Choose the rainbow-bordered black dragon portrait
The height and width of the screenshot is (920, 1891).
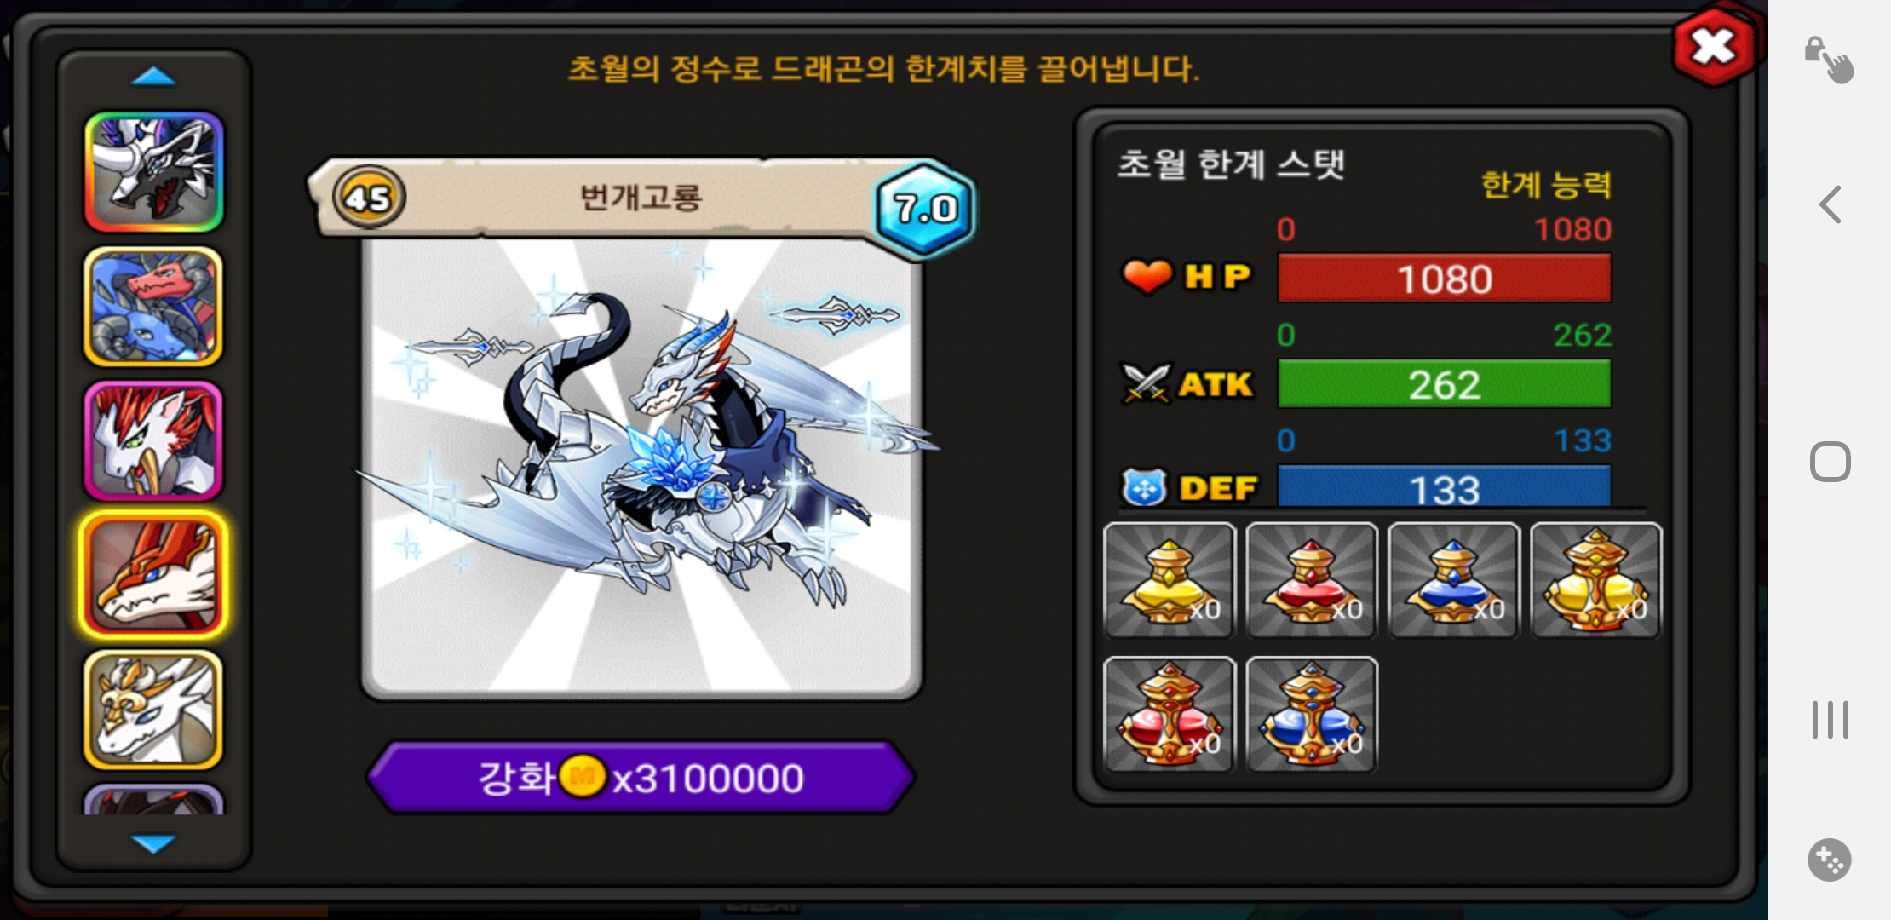click(x=154, y=172)
